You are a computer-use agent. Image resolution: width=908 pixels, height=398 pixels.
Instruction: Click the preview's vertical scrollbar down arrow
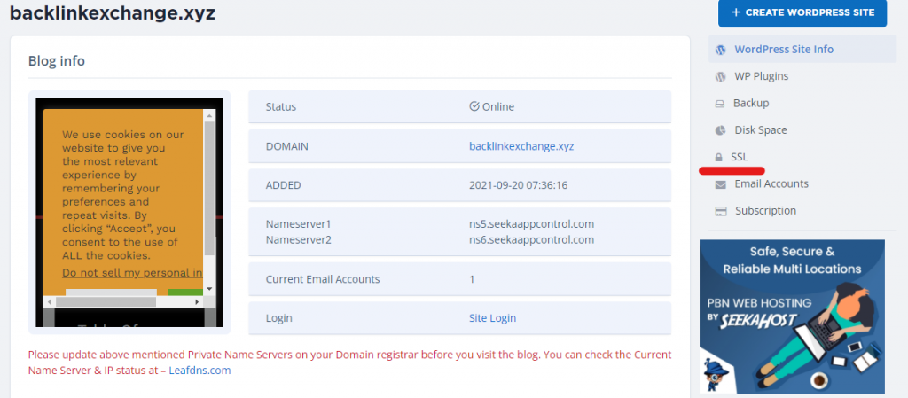click(x=209, y=289)
